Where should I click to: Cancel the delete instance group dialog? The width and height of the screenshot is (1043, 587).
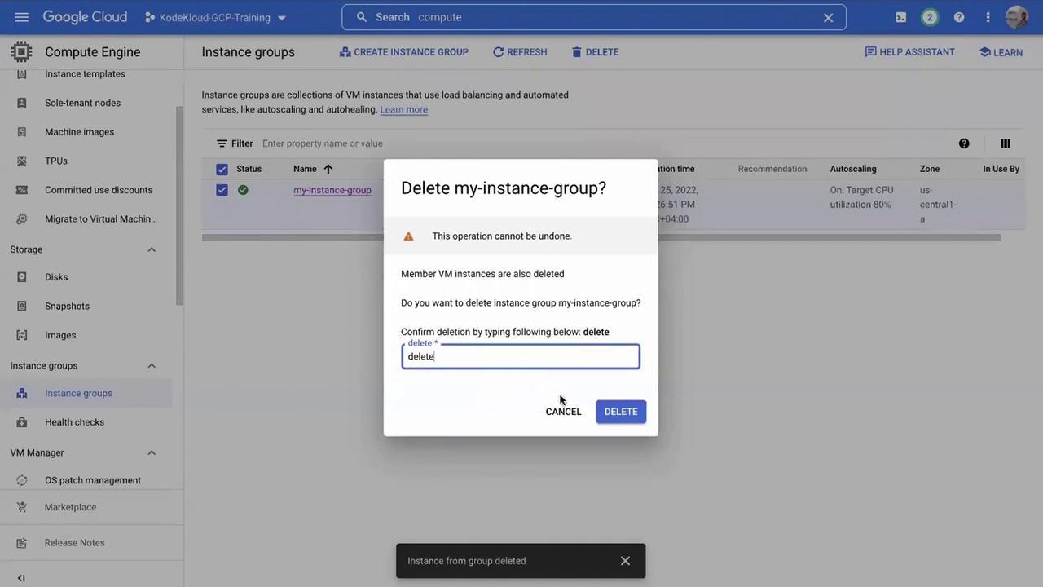[563, 412]
